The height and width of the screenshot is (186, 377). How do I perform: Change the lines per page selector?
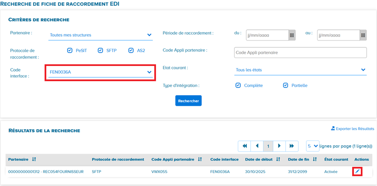[313, 146]
